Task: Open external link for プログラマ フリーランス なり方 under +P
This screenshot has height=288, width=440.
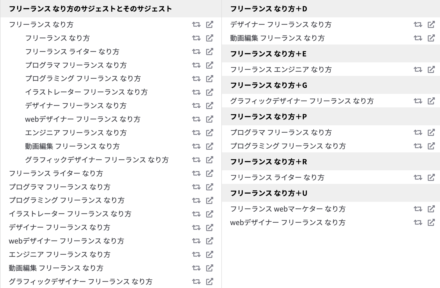Action: (431, 132)
